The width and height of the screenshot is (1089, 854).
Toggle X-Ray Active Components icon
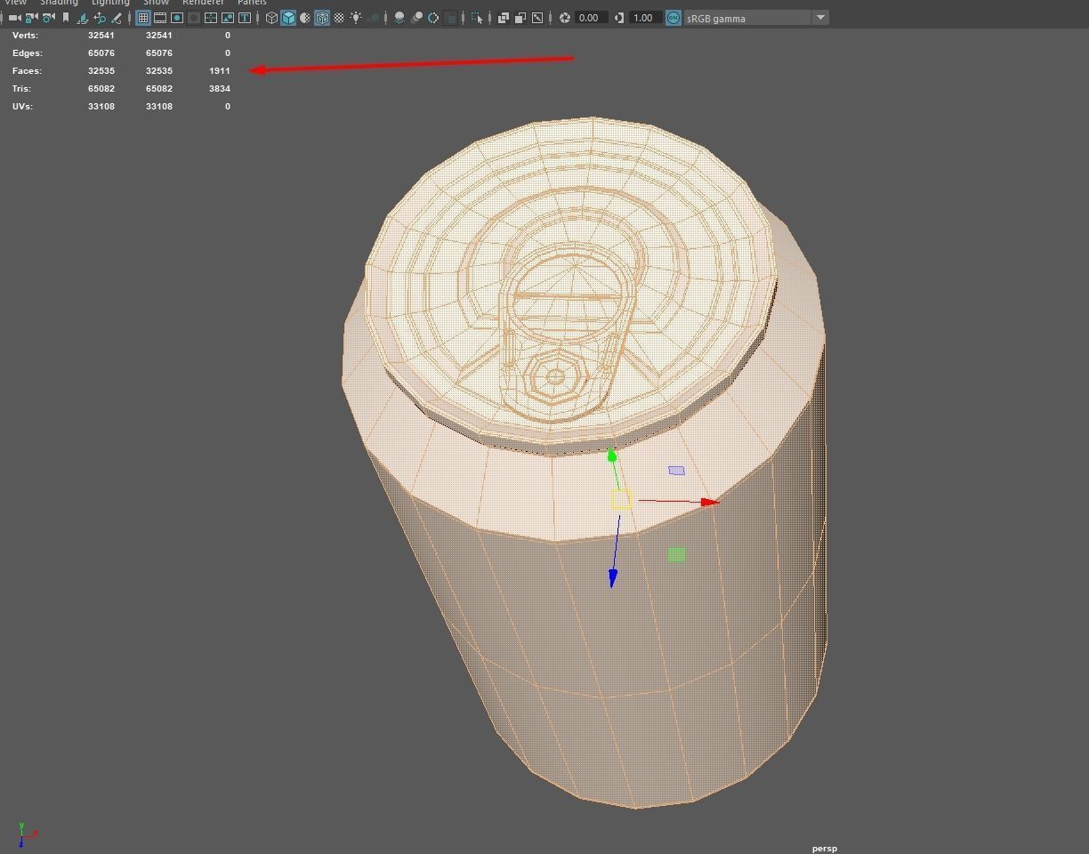pos(520,18)
